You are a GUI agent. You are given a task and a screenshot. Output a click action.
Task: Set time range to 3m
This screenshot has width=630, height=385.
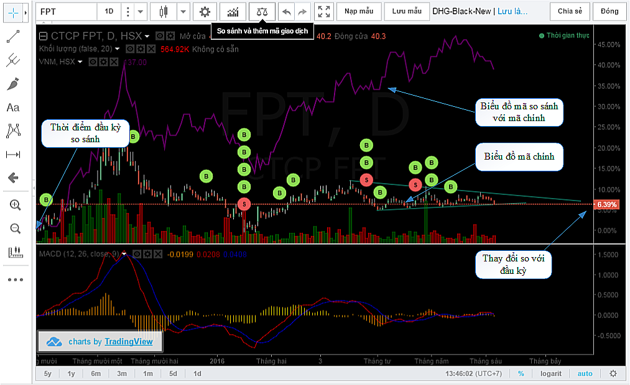coord(122,373)
